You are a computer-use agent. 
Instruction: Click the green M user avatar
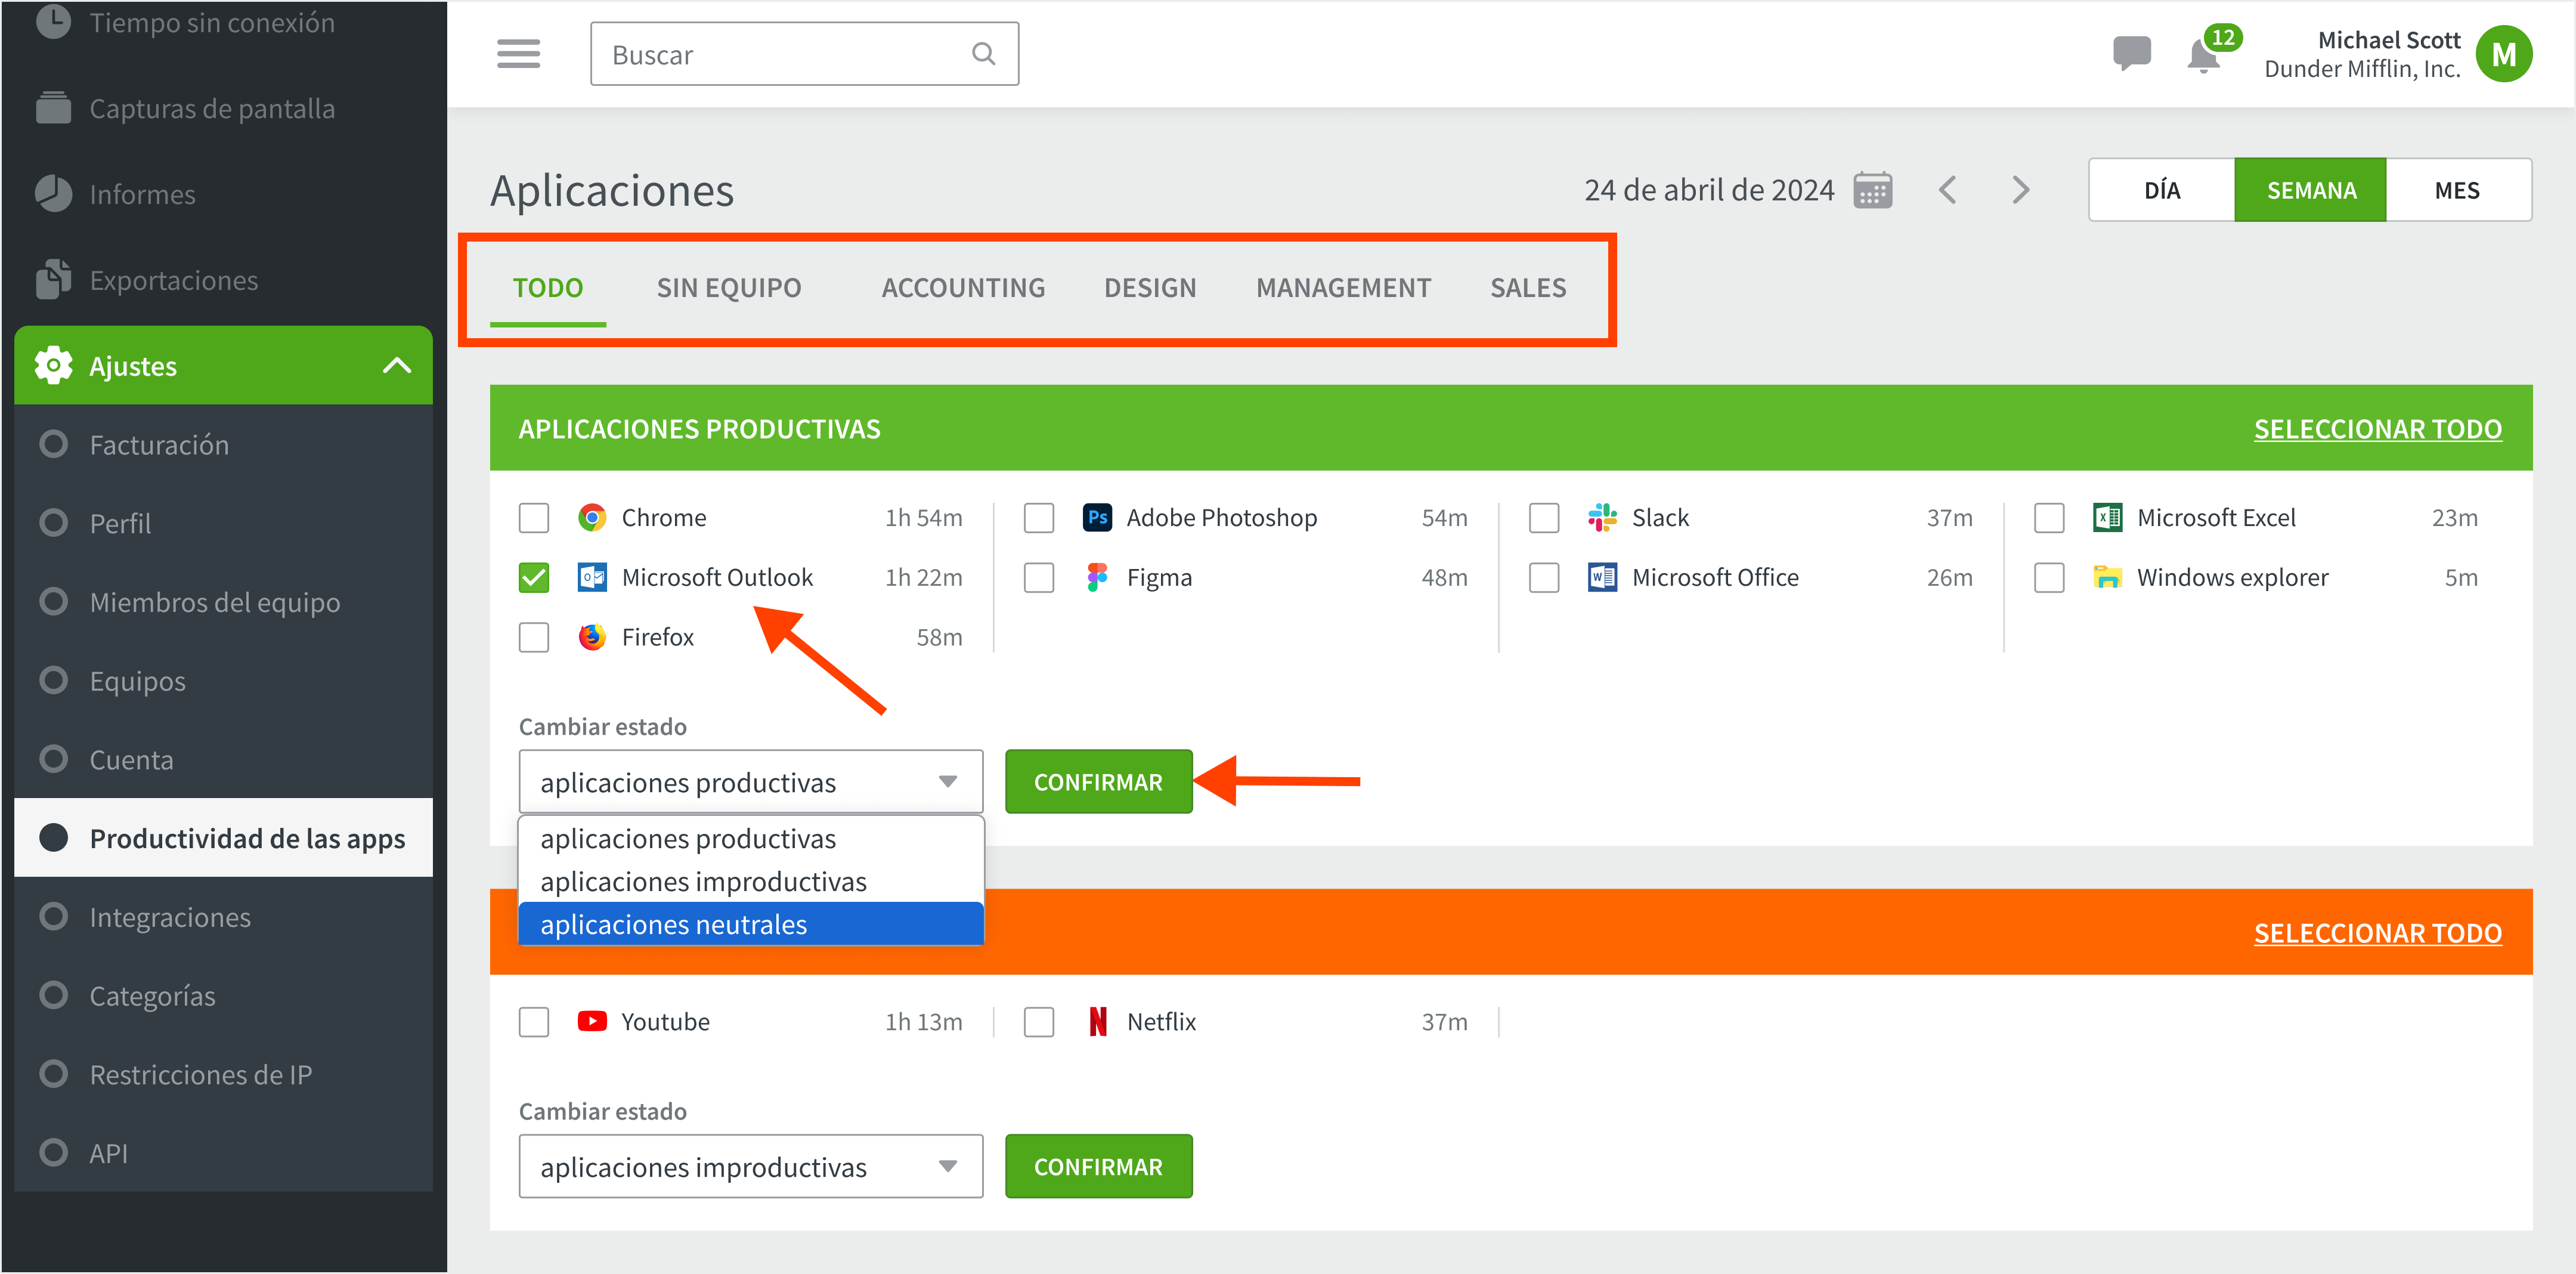(x=2503, y=54)
